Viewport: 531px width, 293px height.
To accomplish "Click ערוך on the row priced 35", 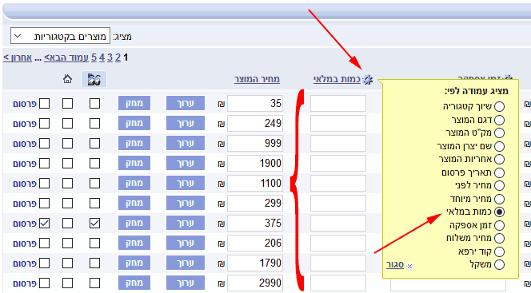I will pyautogui.click(x=186, y=103).
